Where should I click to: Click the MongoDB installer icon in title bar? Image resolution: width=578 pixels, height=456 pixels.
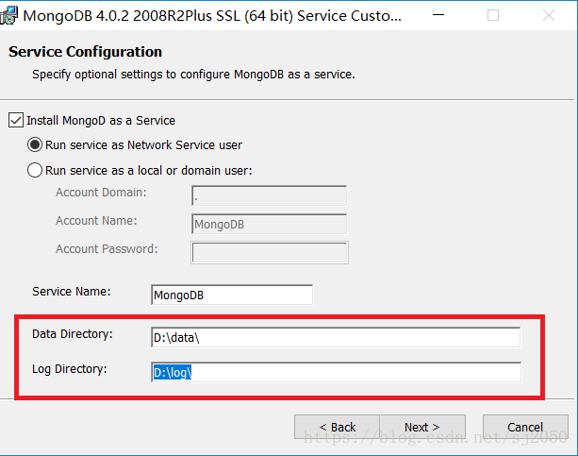[x=8, y=16]
